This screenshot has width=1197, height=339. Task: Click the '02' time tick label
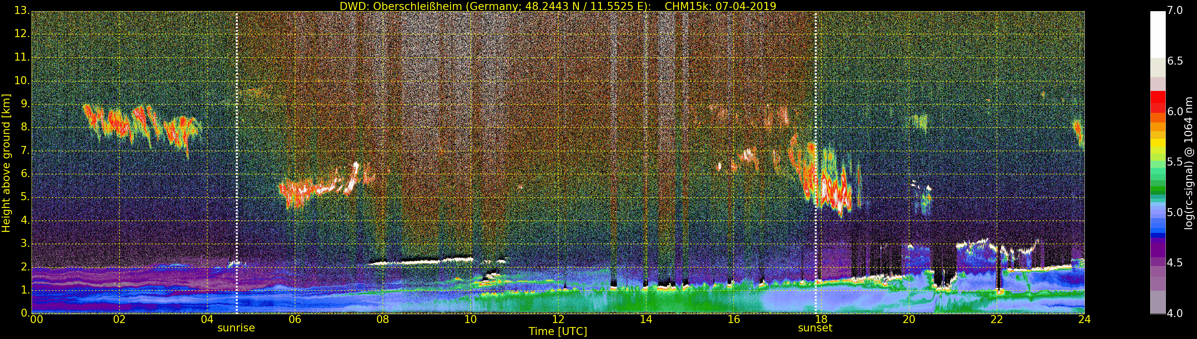[x=119, y=319]
